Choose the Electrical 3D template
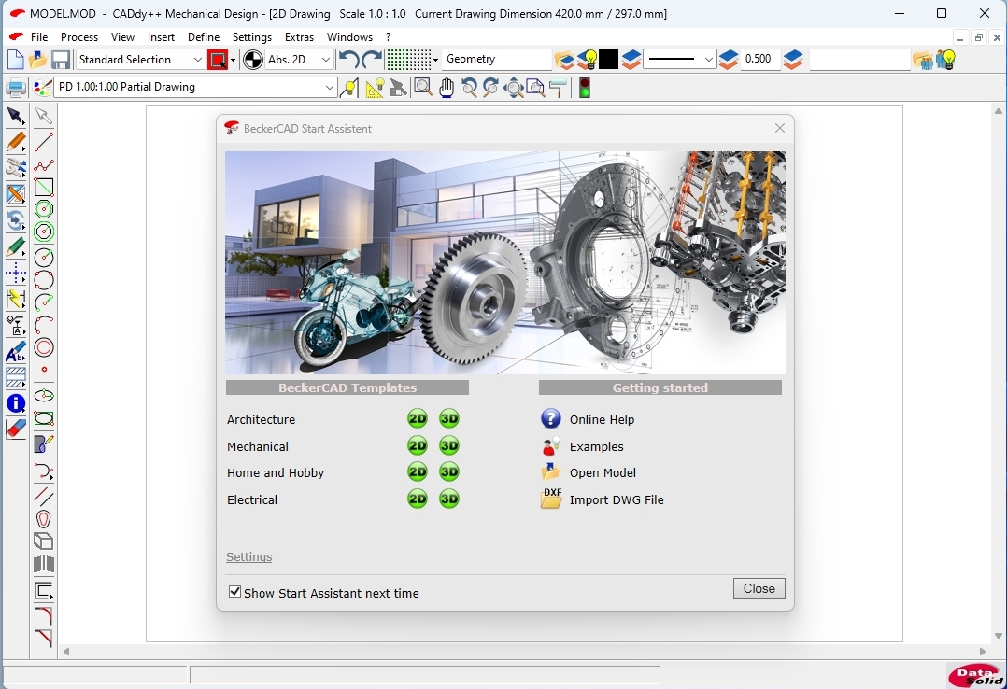The image size is (1007, 689). pyautogui.click(x=449, y=499)
